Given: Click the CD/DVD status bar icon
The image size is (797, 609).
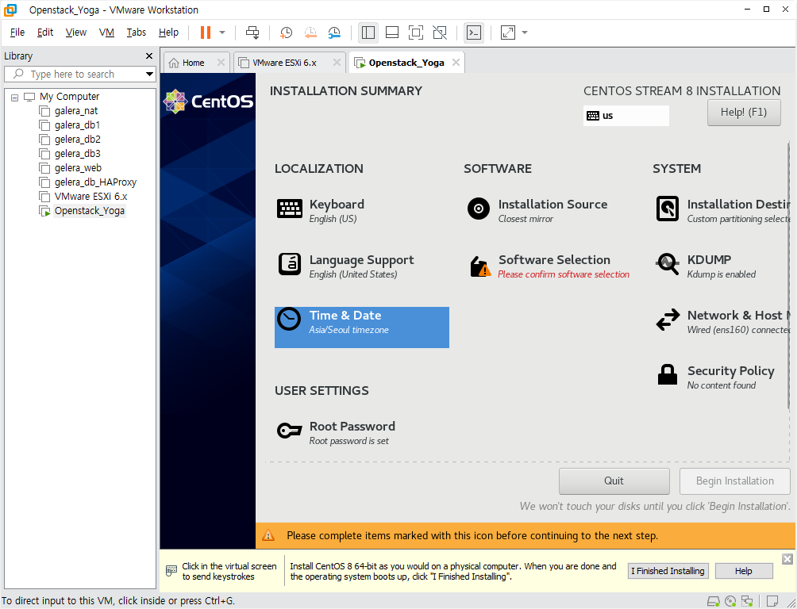Looking at the screenshot, I should 730,601.
